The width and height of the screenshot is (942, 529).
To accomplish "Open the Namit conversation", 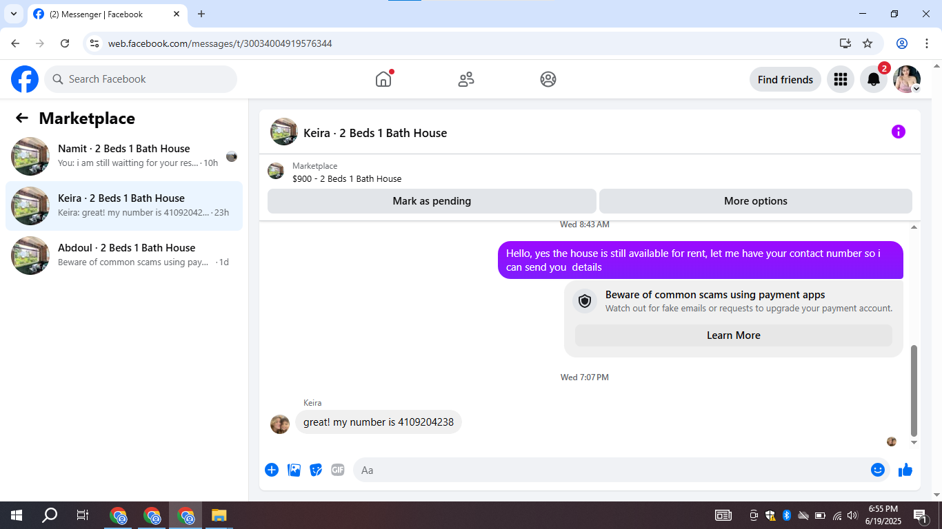I will tap(124, 156).
